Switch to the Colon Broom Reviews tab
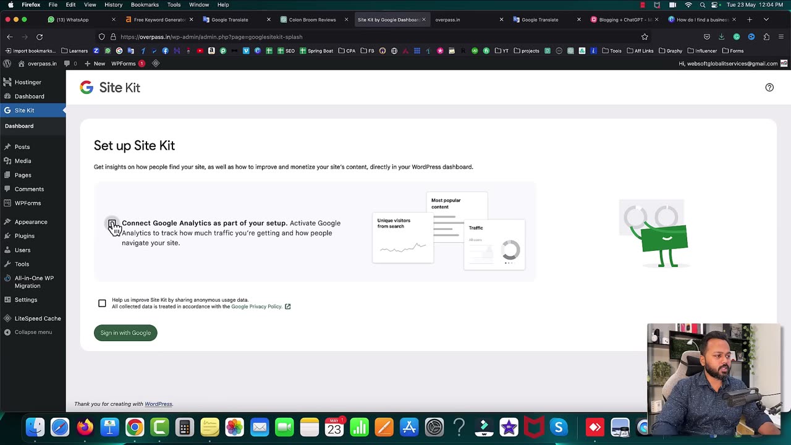The image size is (791, 445). pos(313,20)
